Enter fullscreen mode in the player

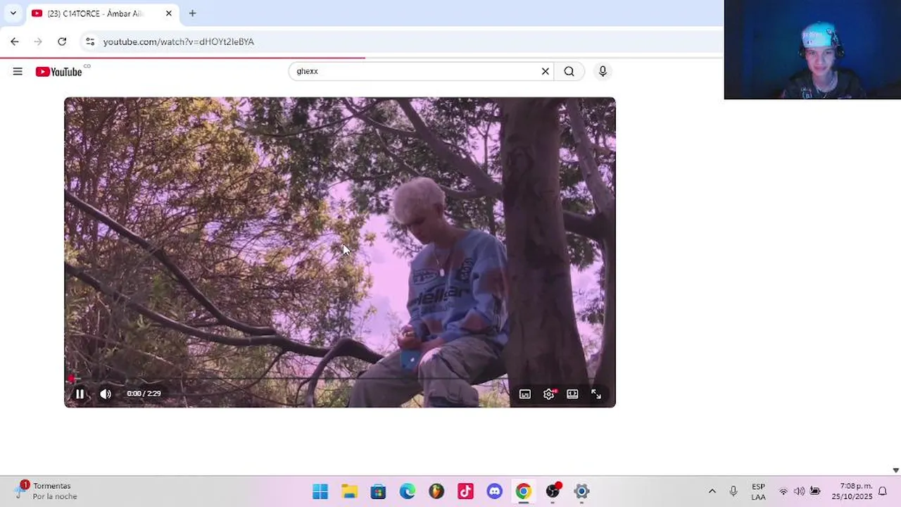596,394
